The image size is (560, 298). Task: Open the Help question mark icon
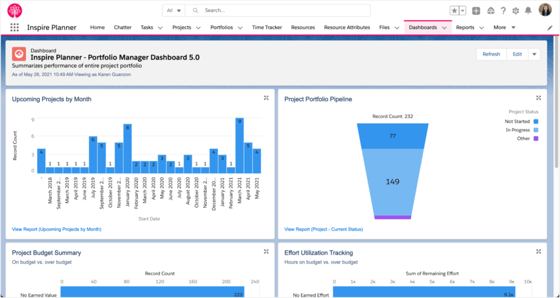pyautogui.click(x=503, y=11)
